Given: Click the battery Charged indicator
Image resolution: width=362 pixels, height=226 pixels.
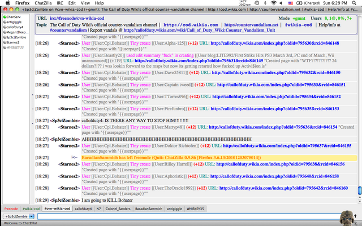Looking at the screenshot, I should (308, 3).
